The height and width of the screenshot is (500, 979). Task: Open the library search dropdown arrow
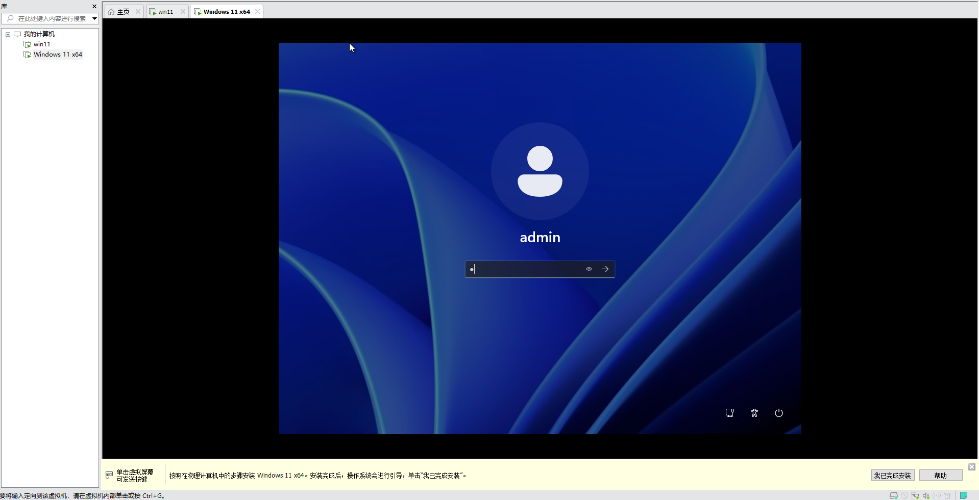click(95, 18)
